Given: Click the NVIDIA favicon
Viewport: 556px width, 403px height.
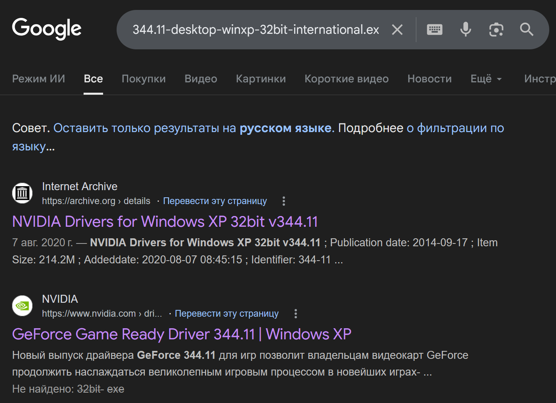Looking at the screenshot, I should (22, 306).
